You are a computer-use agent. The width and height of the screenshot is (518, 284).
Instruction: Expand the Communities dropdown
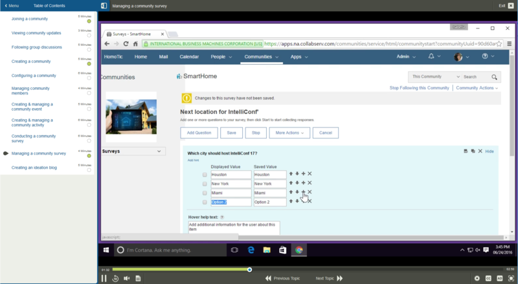point(262,57)
